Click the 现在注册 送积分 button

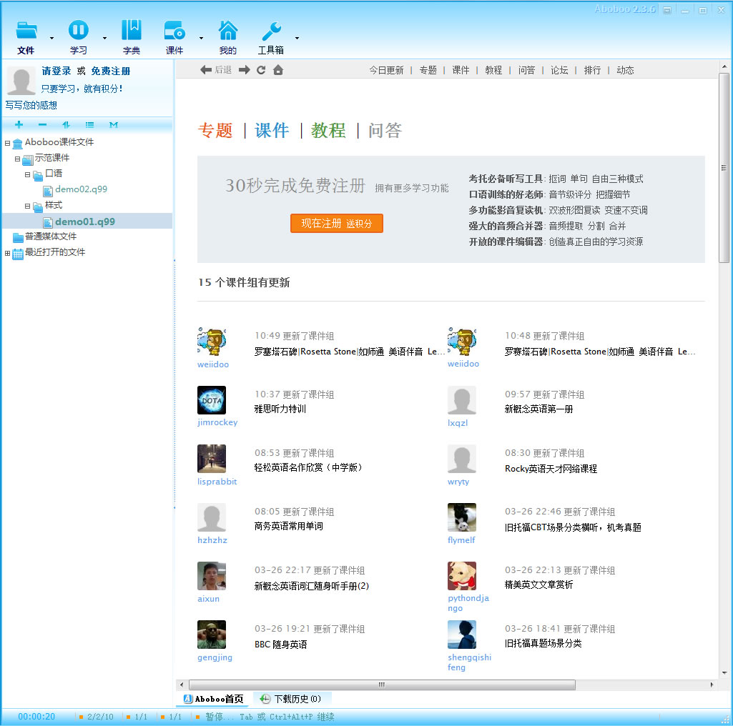337,223
